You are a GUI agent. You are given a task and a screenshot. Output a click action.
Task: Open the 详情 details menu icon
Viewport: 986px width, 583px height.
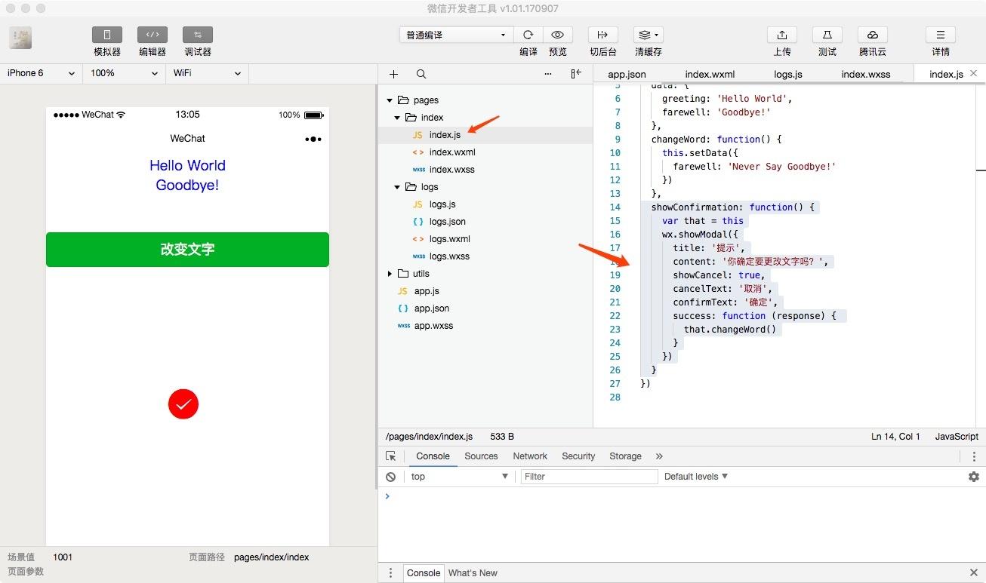click(x=941, y=35)
